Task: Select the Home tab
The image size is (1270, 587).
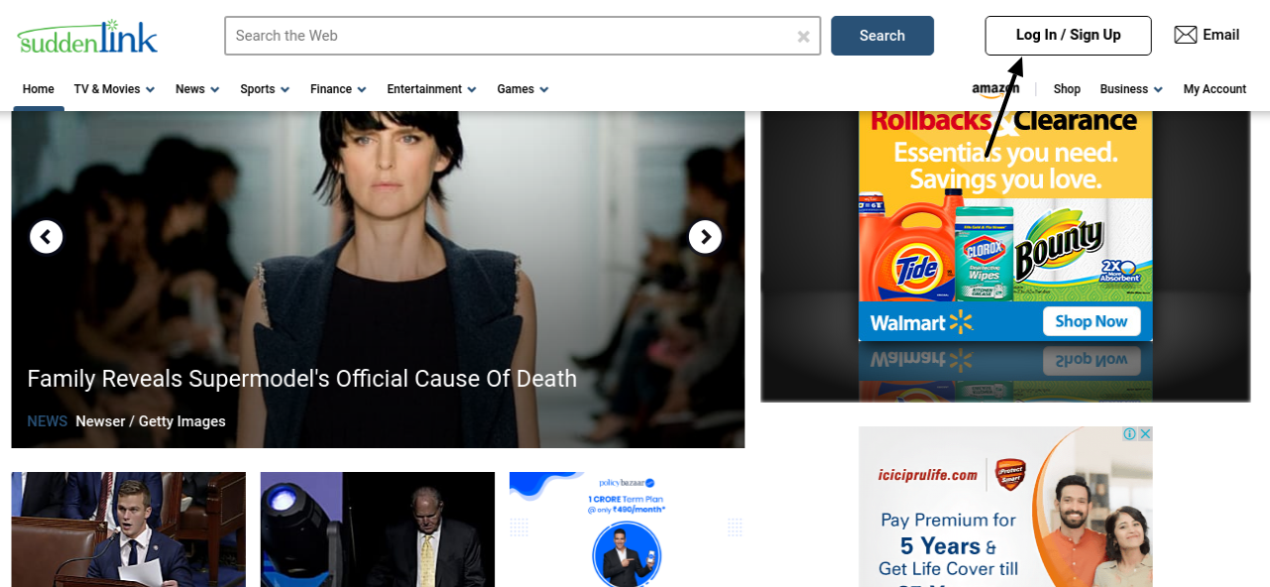Action: pyautogui.click(x=39, y=89)
